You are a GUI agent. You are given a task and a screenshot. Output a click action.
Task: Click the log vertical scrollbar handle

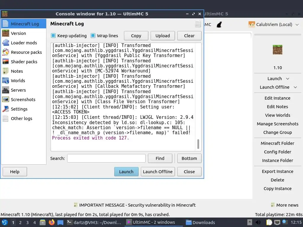198,144
